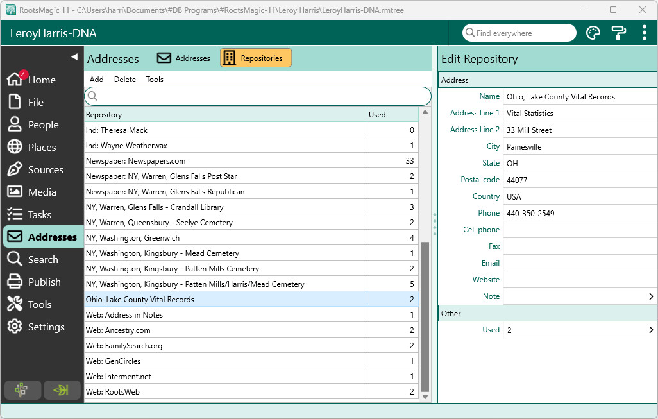Edit the Postal code field 44077
Image resolution: width=658 pixels, height=419 pixels.
coord(580,180)
